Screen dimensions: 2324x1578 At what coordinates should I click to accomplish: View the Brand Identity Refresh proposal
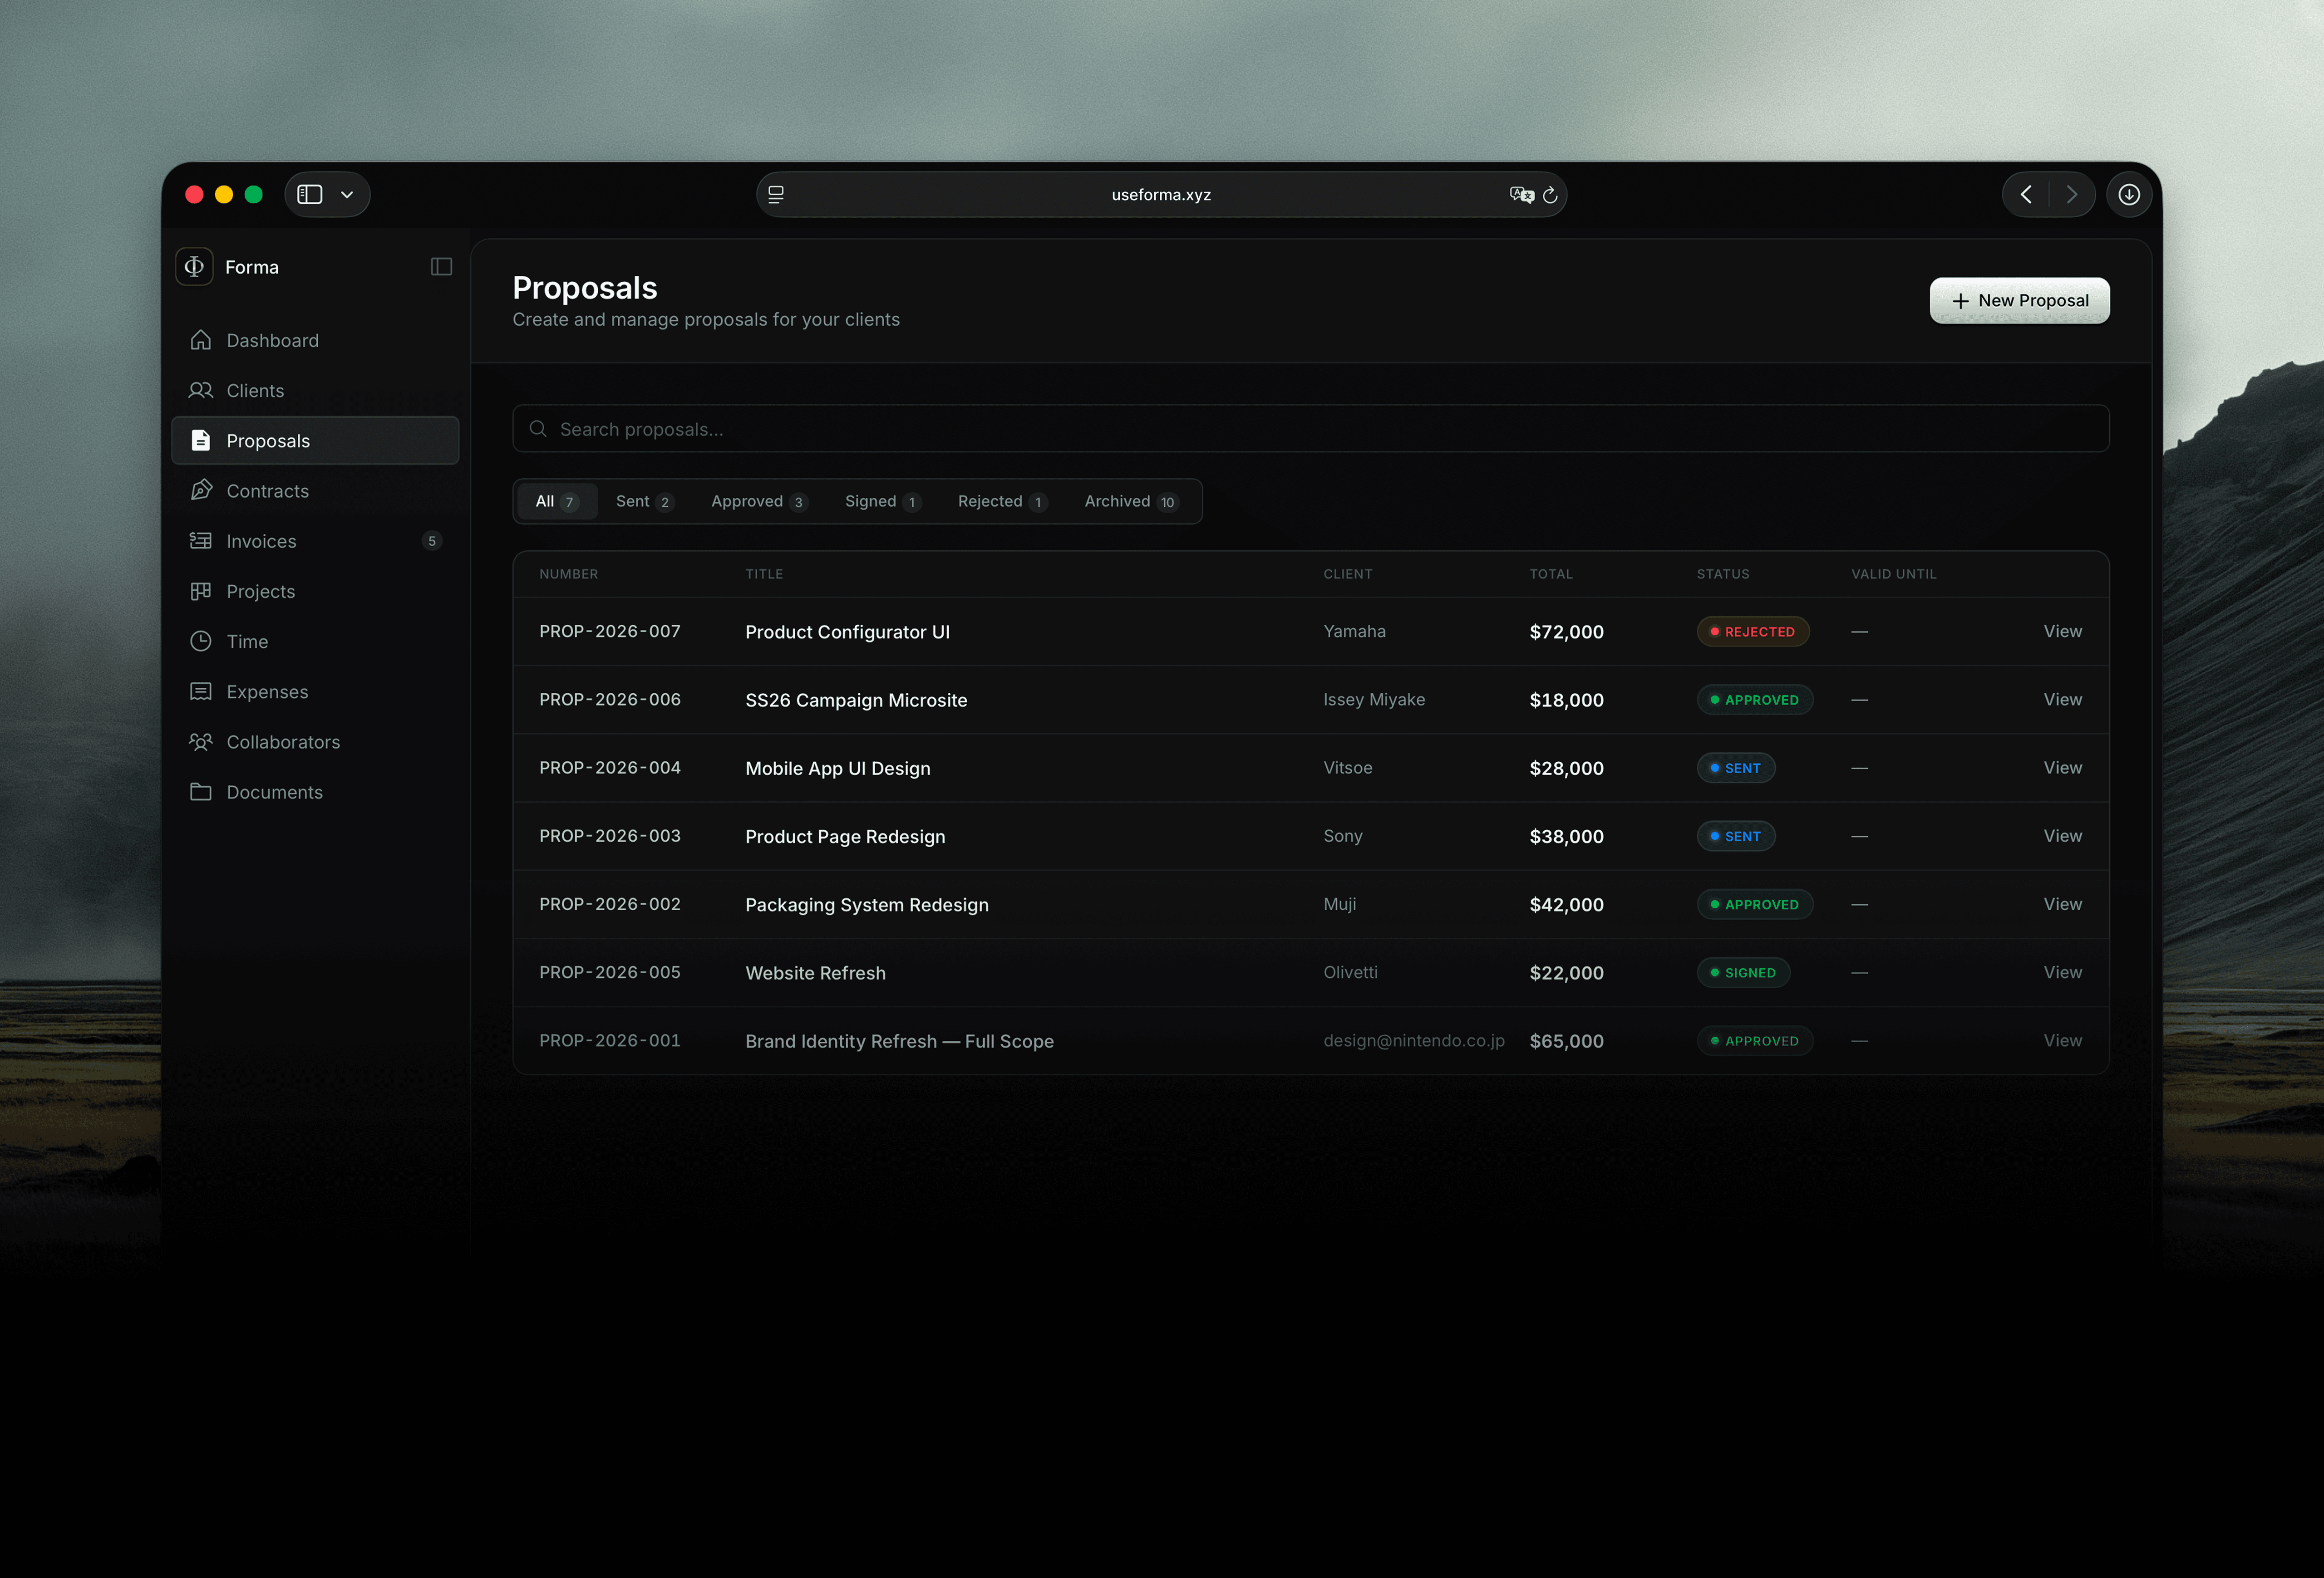(x=2063, y=1040)
